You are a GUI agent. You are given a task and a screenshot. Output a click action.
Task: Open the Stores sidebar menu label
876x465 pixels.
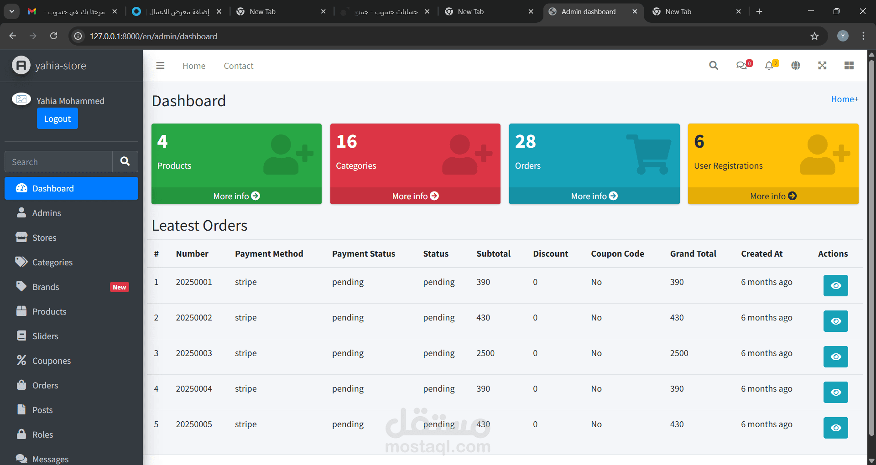pos(44,238)
